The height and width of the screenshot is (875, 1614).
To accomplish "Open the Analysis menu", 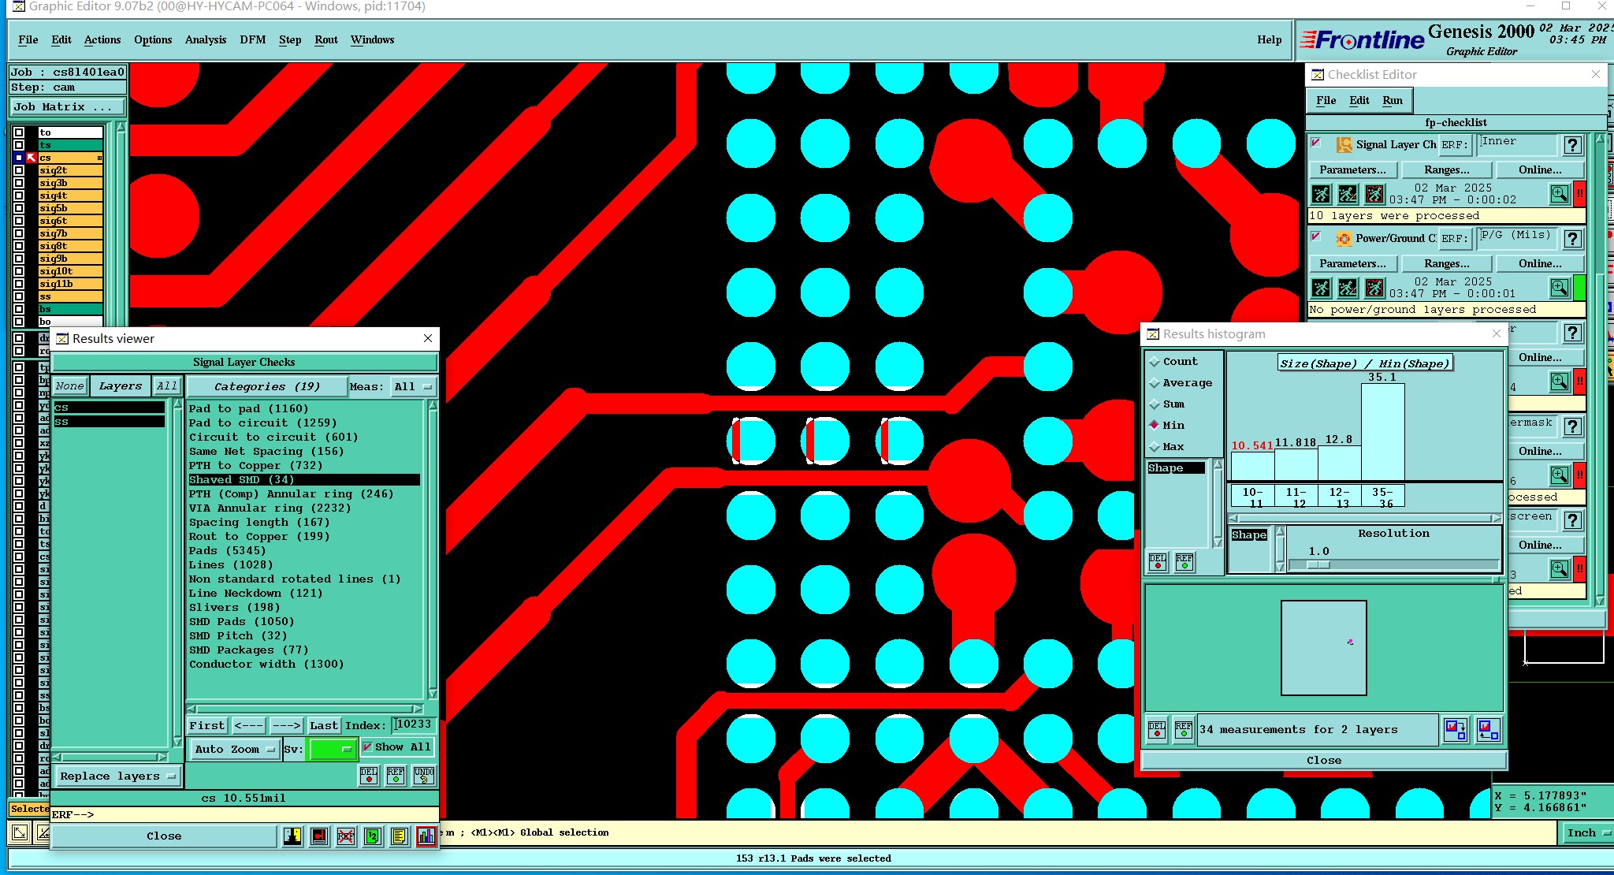I will point(205,40).
